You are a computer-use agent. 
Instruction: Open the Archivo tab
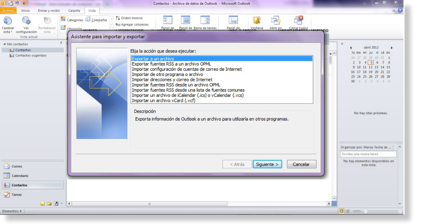click(8, 10)
